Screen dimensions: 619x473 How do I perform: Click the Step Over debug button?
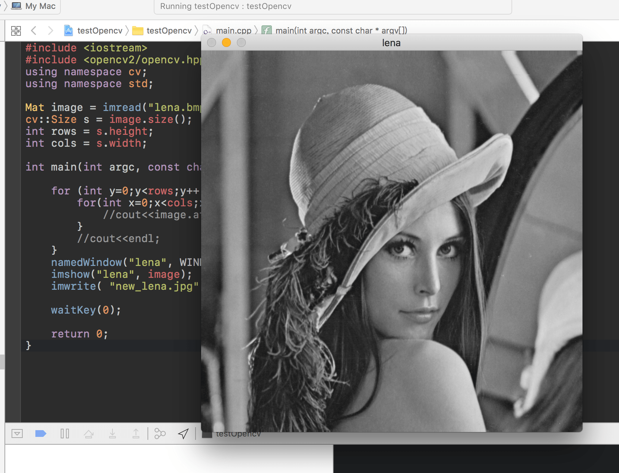89,434
